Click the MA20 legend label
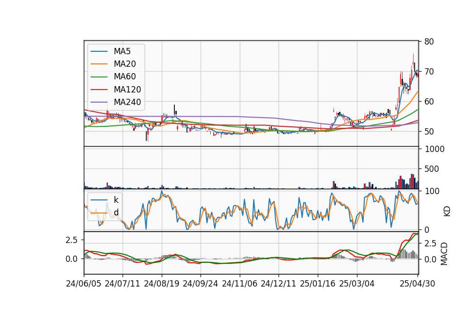 (x=124, y=64)
